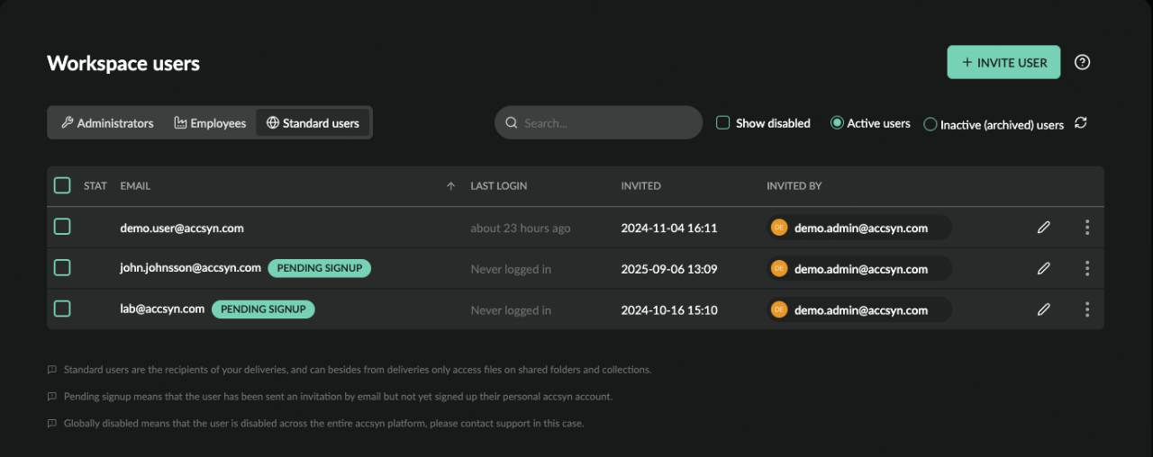Click avatar icon in lab@accsyn.com row
This screenshot has width=1153, height=457.
coord(779,309)
